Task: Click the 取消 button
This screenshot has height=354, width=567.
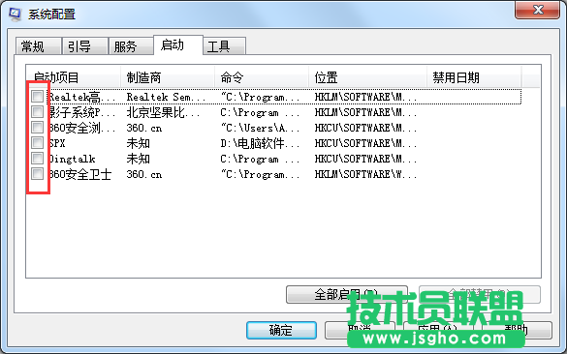Action: coord(360,330)
